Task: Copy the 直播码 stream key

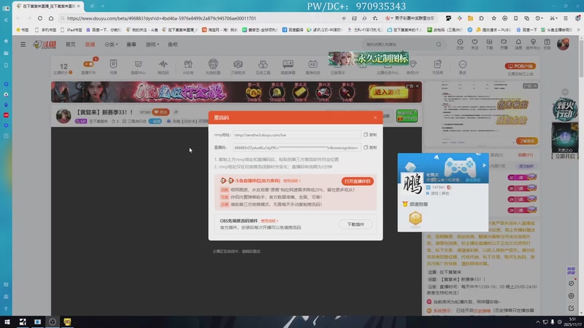Action: click(370, 148)
